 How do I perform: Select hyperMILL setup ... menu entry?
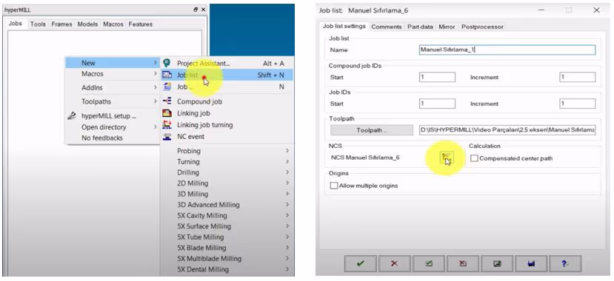(x=113, y=115)
